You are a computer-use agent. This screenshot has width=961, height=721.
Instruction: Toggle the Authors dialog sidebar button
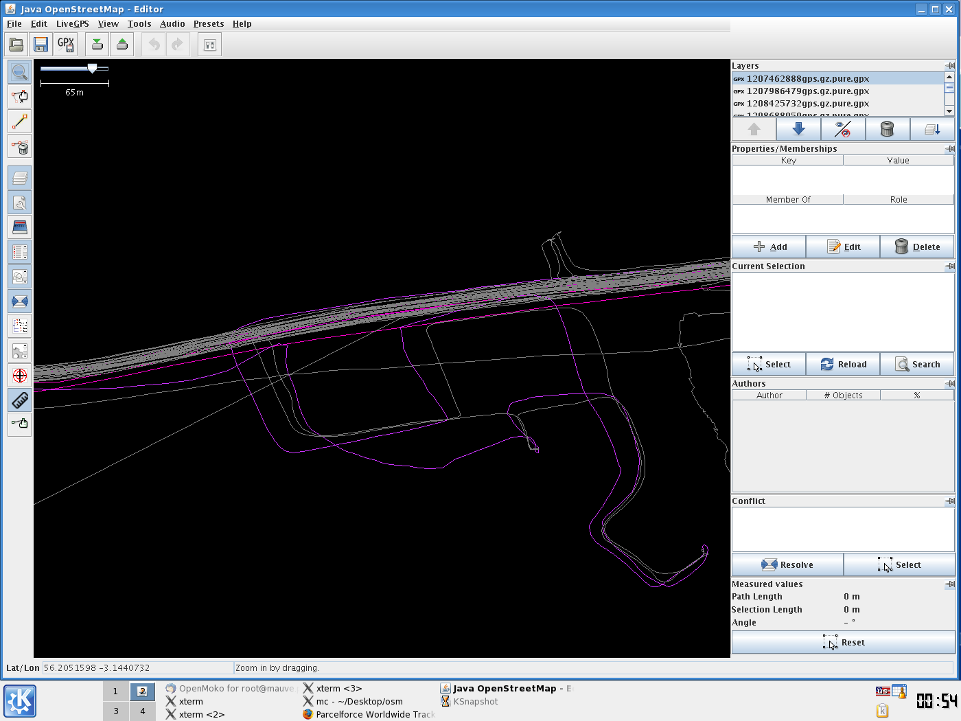pyautogui.click(x=20, y=277)
